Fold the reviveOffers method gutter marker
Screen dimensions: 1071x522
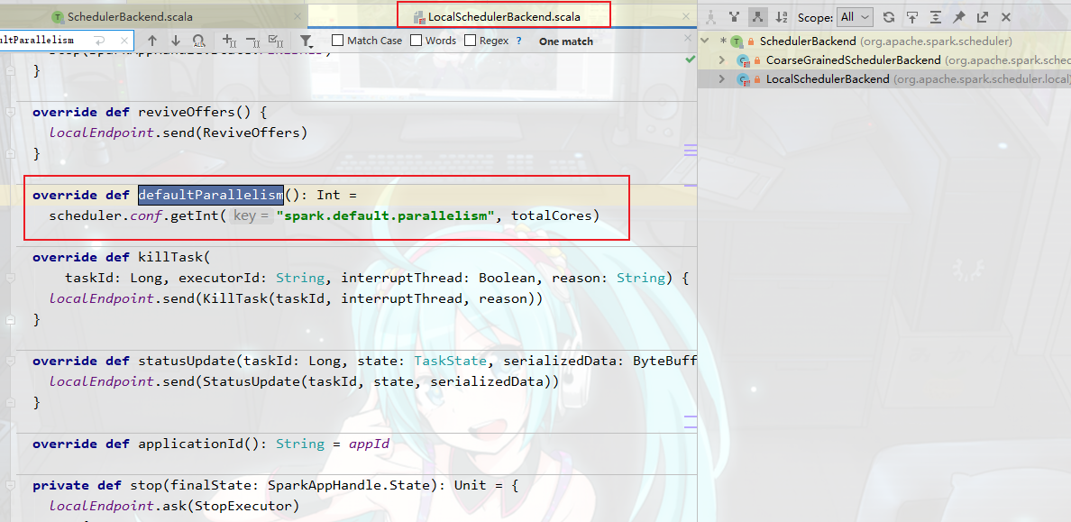[10, 112]
